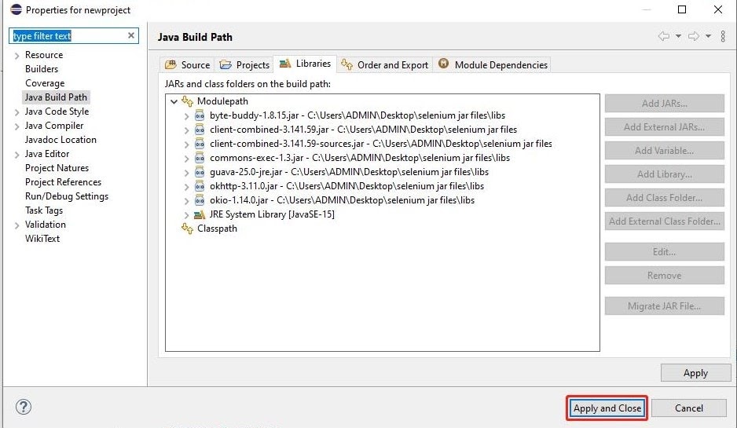Click the Add Variable button
Image resolution: width=737 pixels, height=428 pixels.
pyautogui.click(x=664, y=151)
